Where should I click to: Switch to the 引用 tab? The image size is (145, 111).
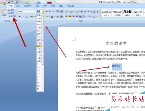coord(37,6)
